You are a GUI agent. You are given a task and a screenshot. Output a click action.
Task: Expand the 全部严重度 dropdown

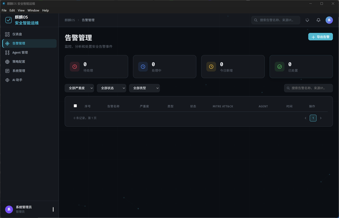coord(79,88)
